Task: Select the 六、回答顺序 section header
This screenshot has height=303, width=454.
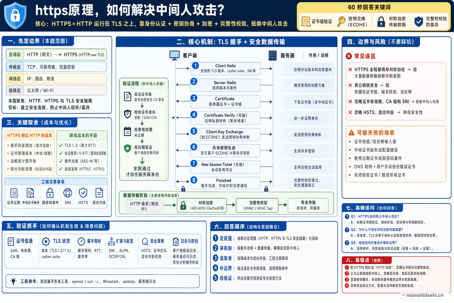Action: coord(249,227)
